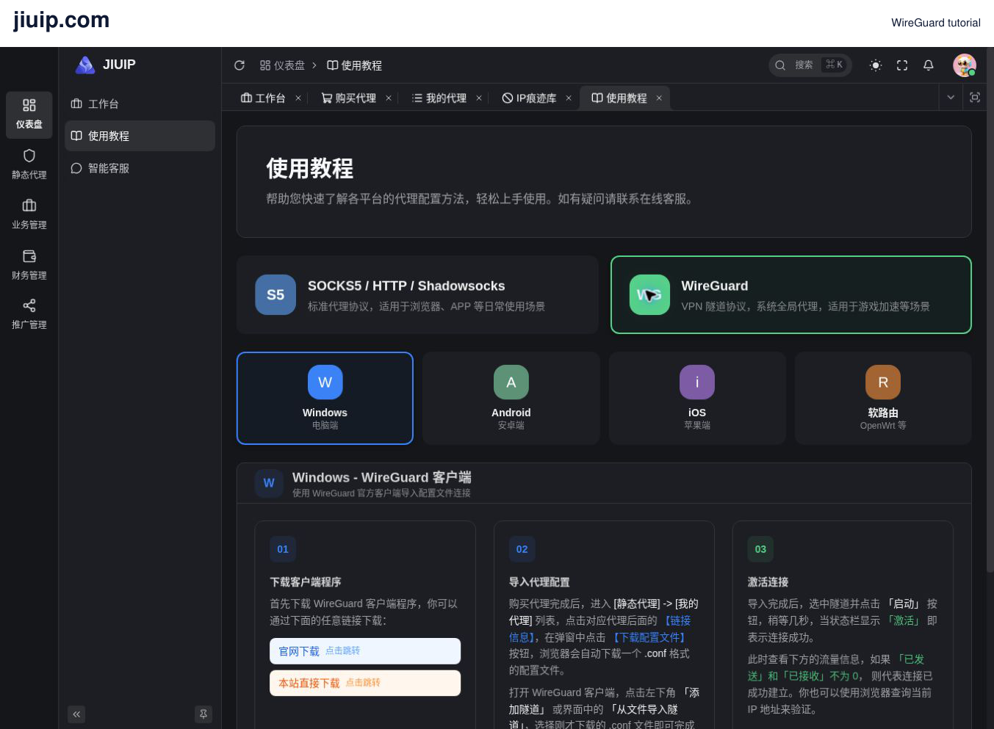The height and width of the screenshot is (729, 994).
Task: Close the 我的代理 tab
Action: 479,98
